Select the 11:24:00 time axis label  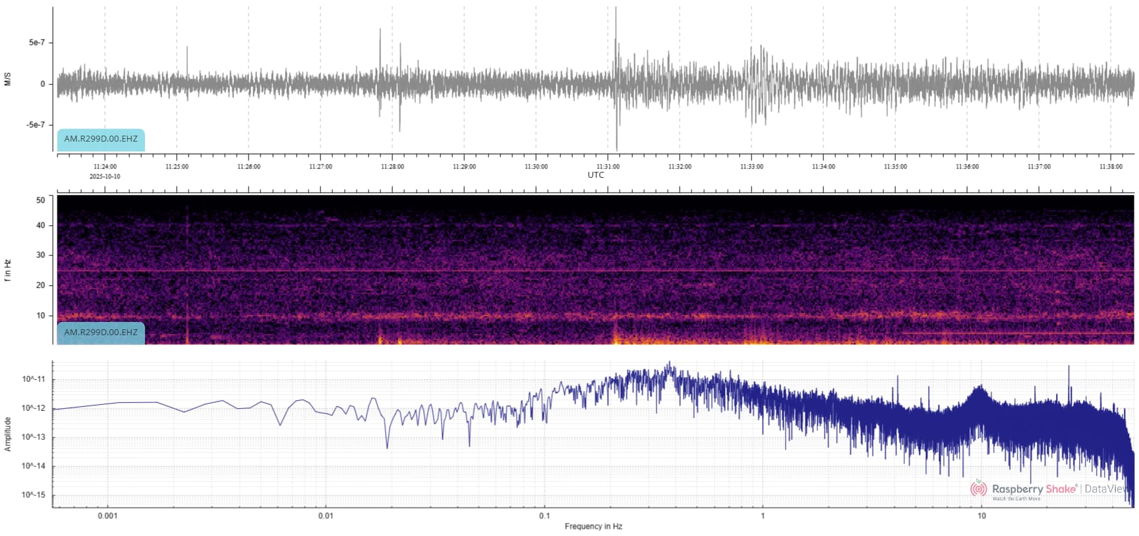coord(105,167)
